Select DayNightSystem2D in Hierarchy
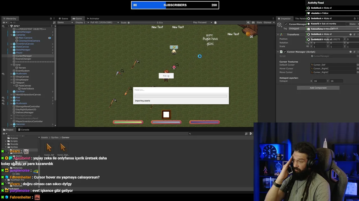Viewport: 359px width, 201px height. 26,109
